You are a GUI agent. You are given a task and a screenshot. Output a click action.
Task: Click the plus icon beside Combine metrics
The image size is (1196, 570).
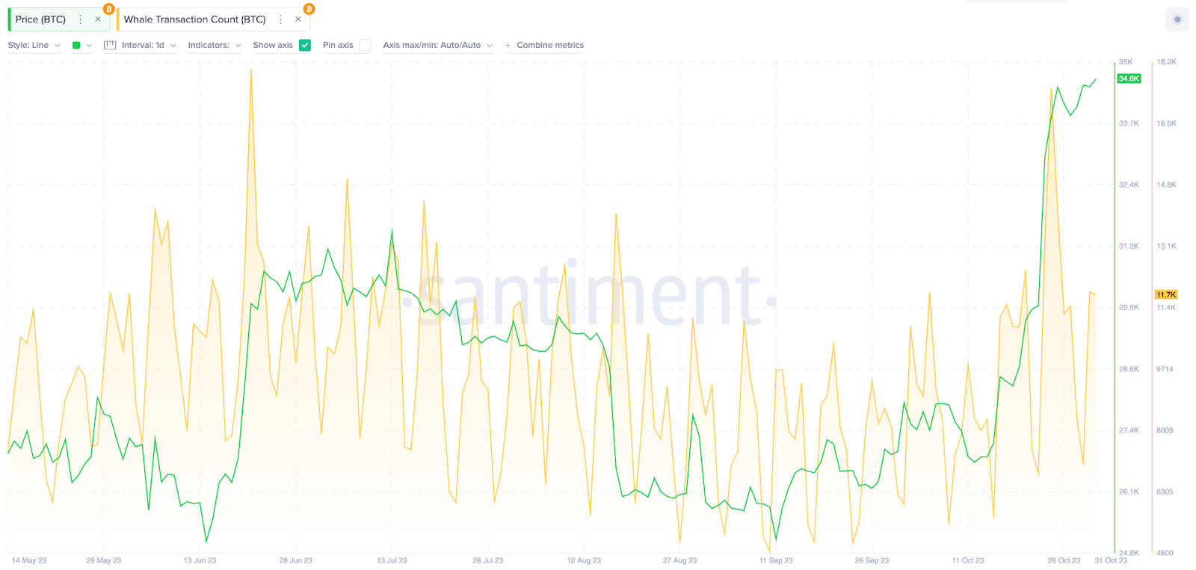508,46
